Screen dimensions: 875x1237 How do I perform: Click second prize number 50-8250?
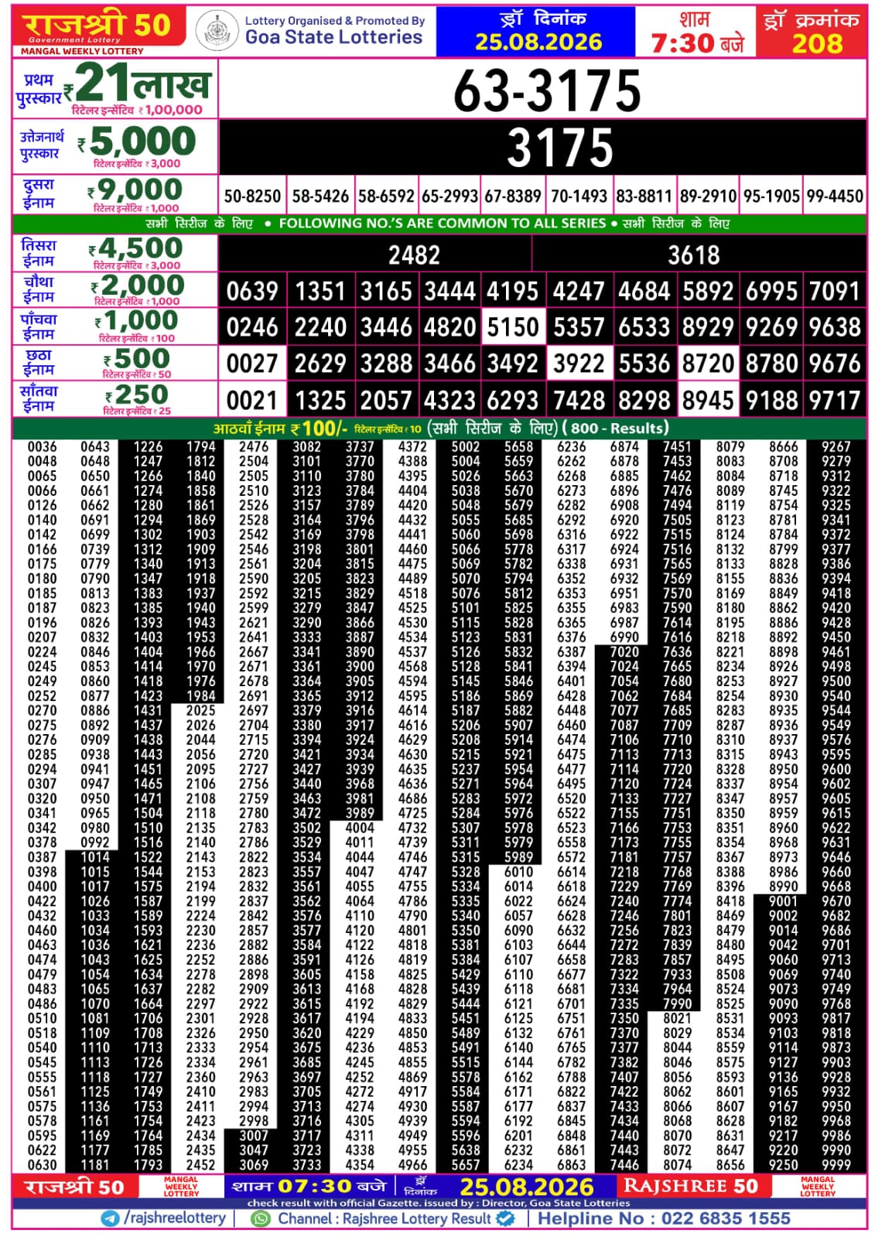pos(252,196)
